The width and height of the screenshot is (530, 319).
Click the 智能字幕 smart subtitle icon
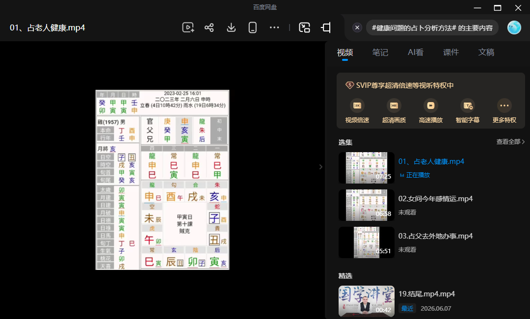click(468, 106)
